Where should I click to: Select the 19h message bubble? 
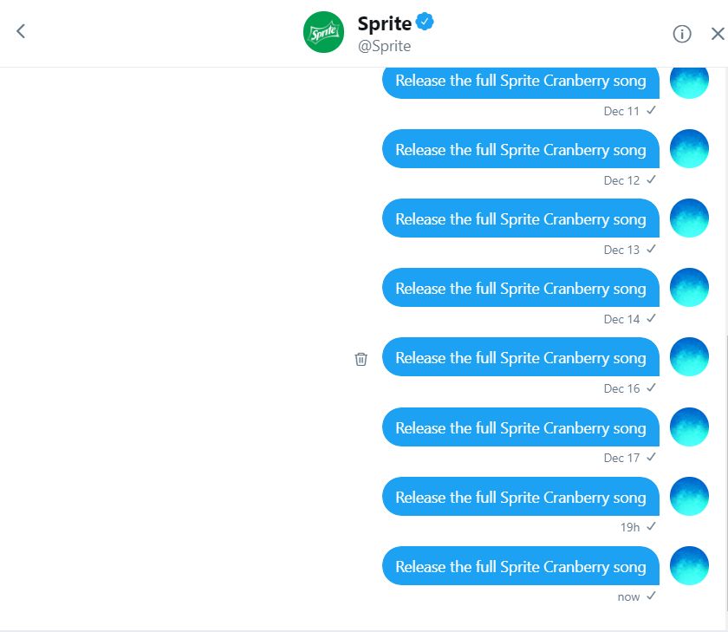tap(520, 497)
